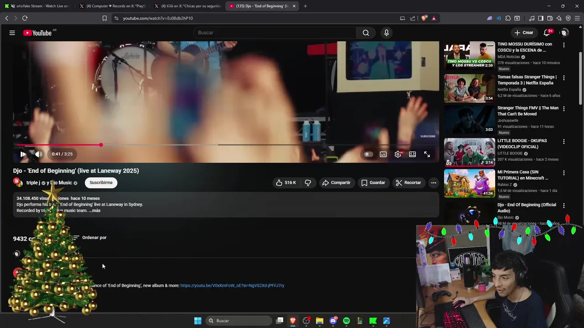Save the video with Guardar

(x=373, y=183)
